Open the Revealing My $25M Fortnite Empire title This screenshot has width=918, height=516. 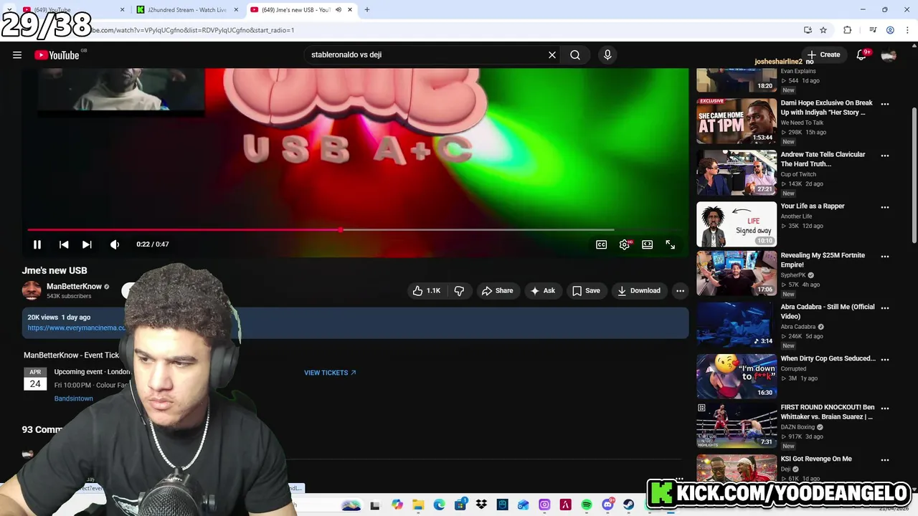point(823,260)
